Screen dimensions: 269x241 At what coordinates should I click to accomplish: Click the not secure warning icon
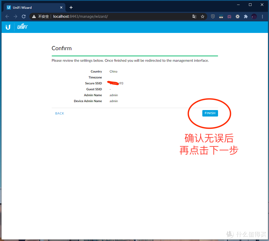coord(34,16)
